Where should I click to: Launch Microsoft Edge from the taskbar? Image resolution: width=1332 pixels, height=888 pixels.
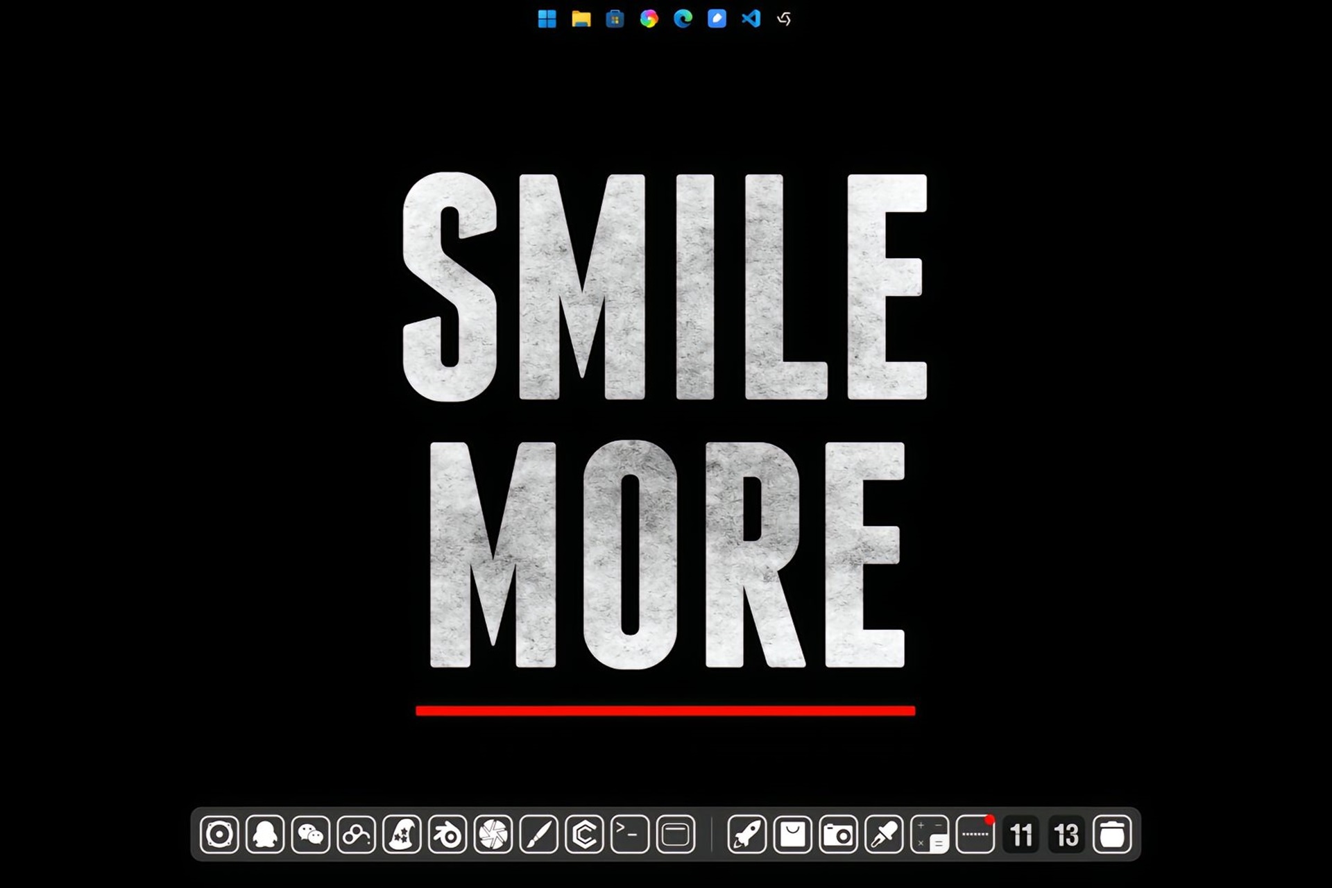[x=683, y=19]
